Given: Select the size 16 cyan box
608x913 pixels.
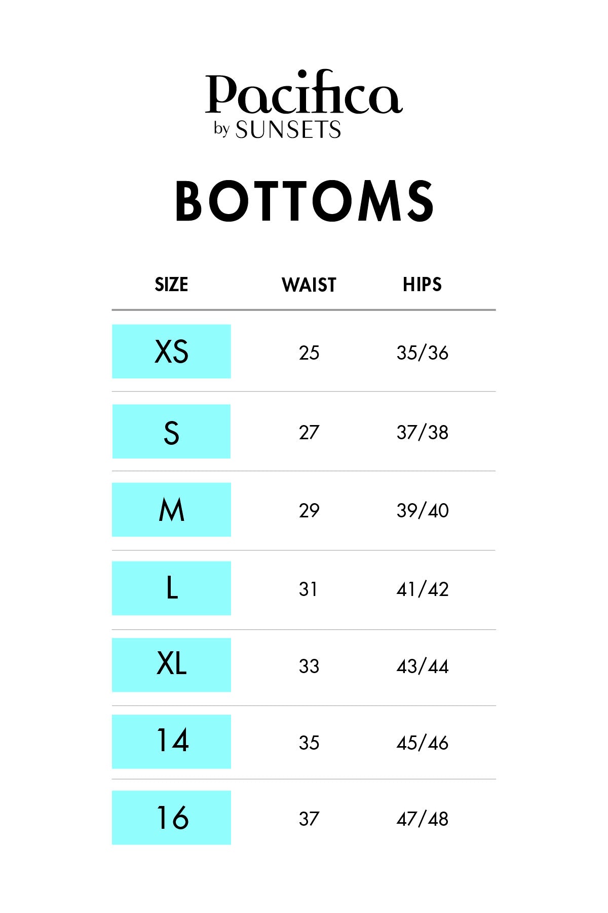Looking at the screenshot, I should [x=171, y=818].
